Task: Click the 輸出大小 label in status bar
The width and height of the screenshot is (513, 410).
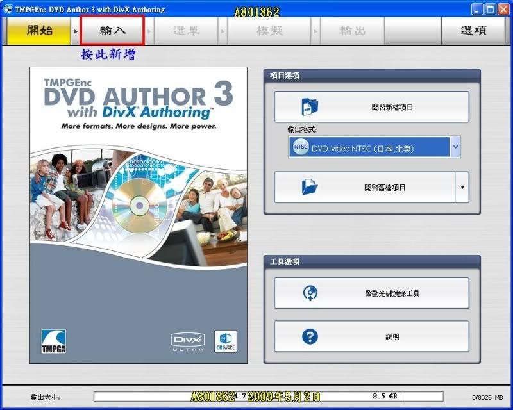Action: point(45,397)
